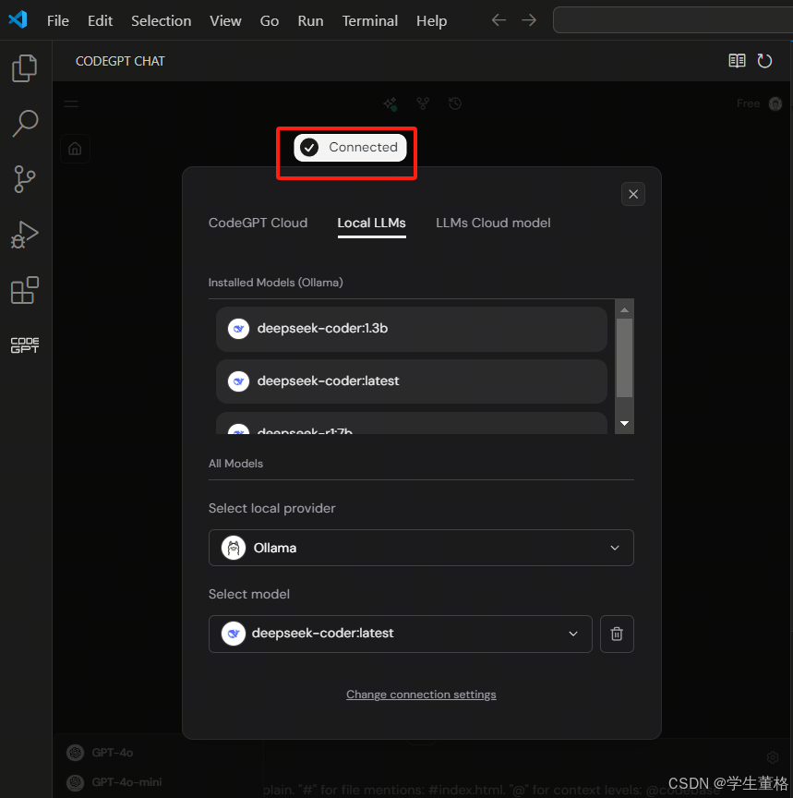793x798 pixels.
Task: Click the Free plan label
Action: coord(748,103)
